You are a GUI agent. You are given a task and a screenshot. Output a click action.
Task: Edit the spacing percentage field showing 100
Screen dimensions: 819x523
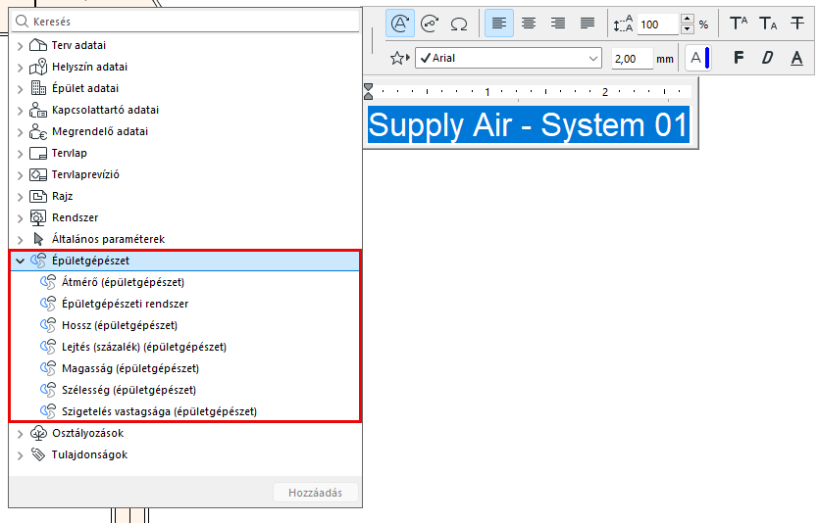point(657,24)
